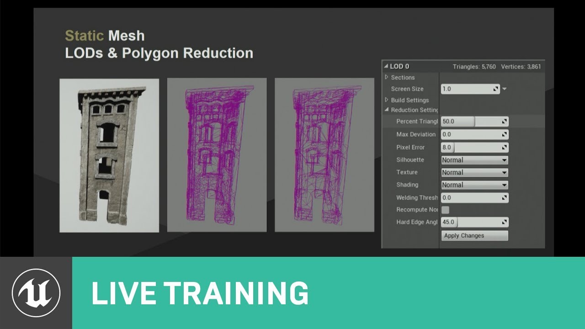
Task: Click the Max Deviation field
Action: click(474, 134)
